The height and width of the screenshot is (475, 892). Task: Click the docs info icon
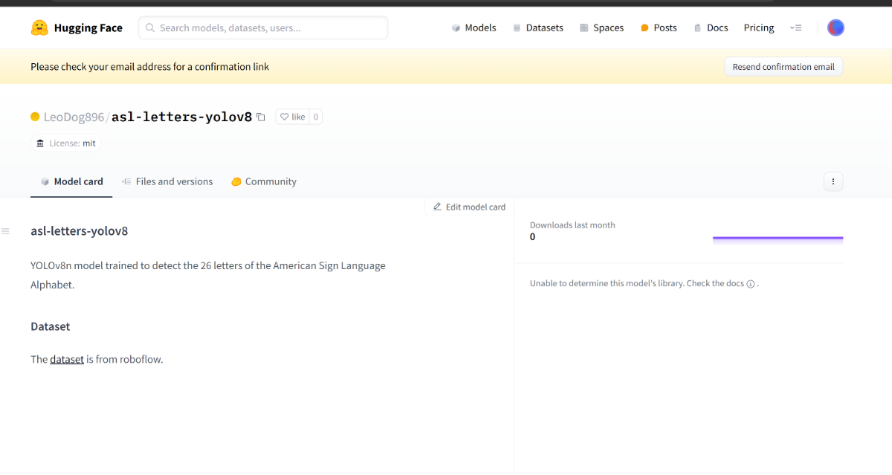click(x=751, y=284)
